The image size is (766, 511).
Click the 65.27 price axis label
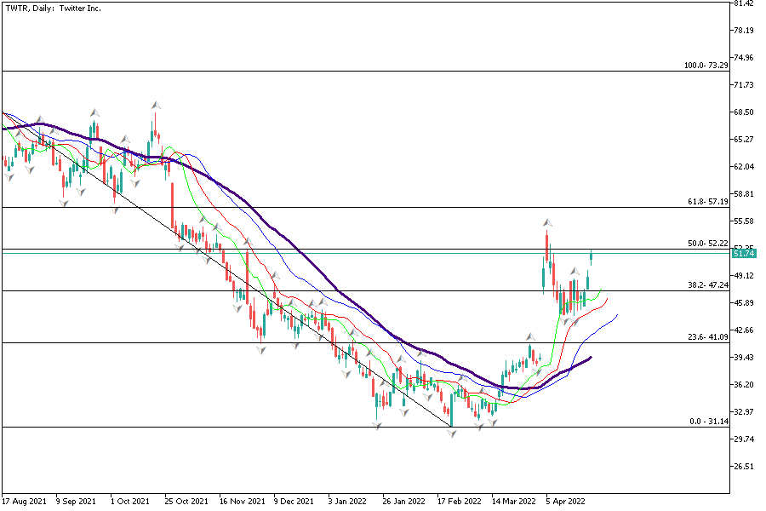[x=743, y=140]
